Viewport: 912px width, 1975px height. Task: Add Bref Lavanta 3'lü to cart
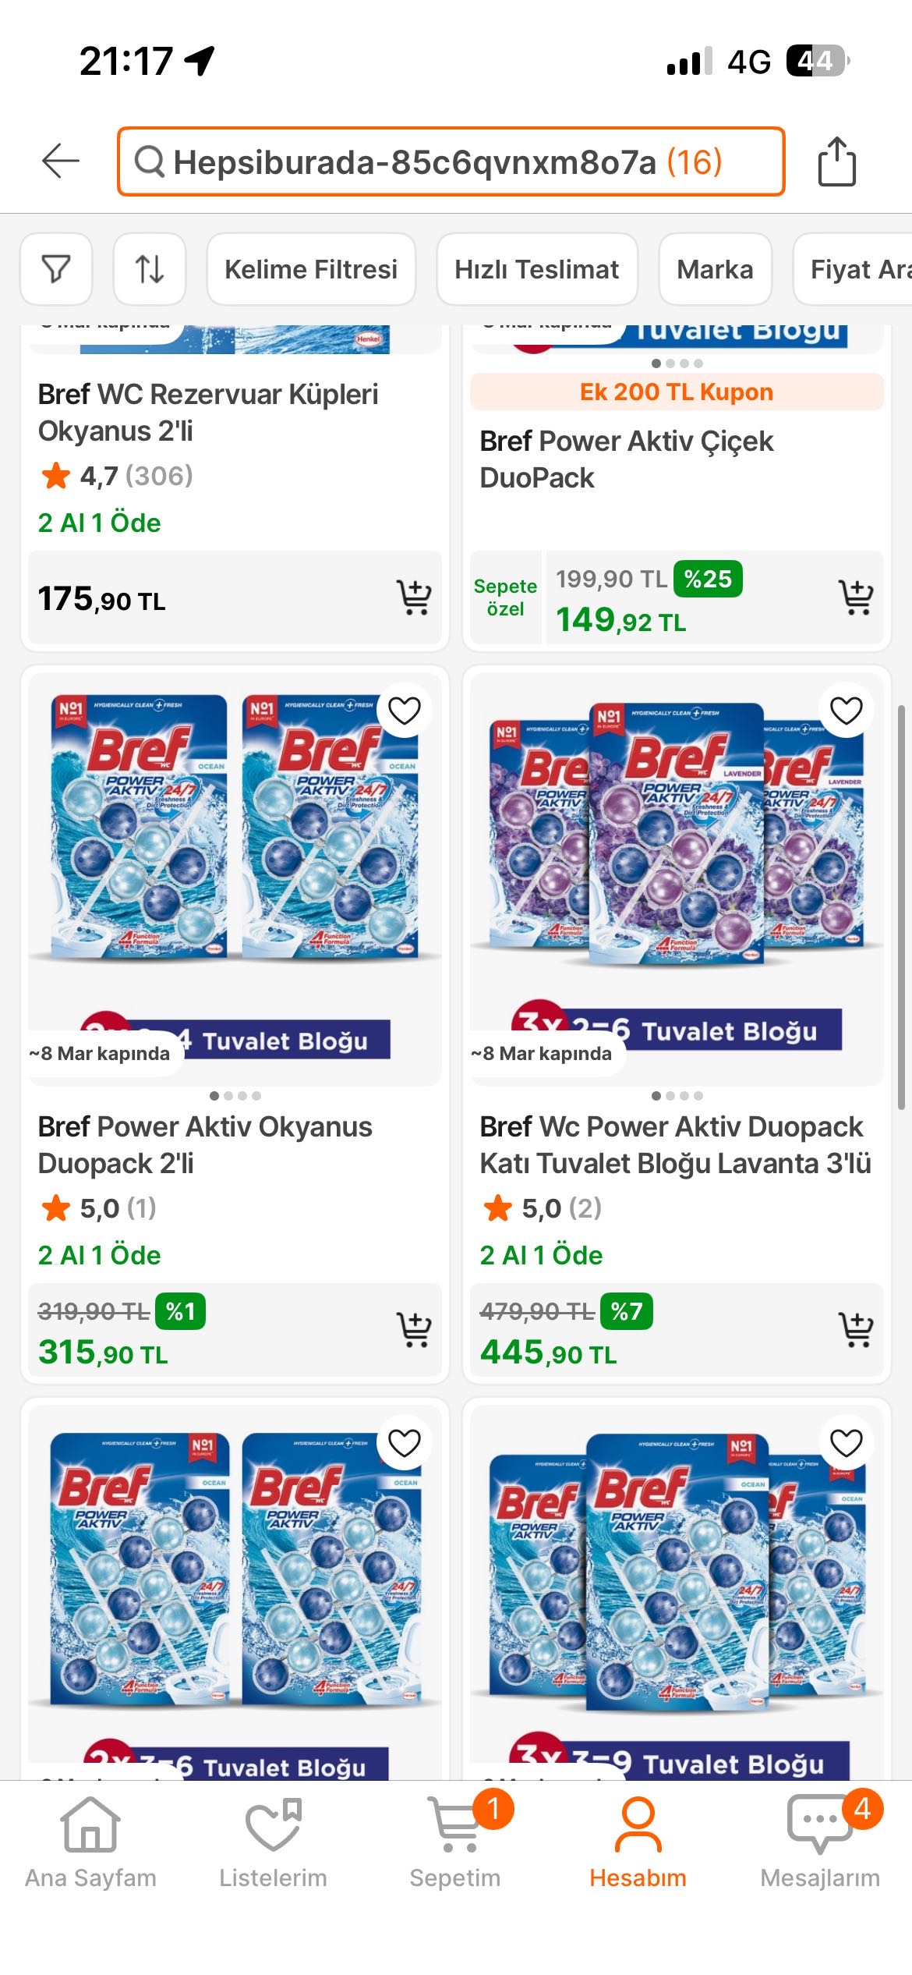click(x=856, y=1330)
